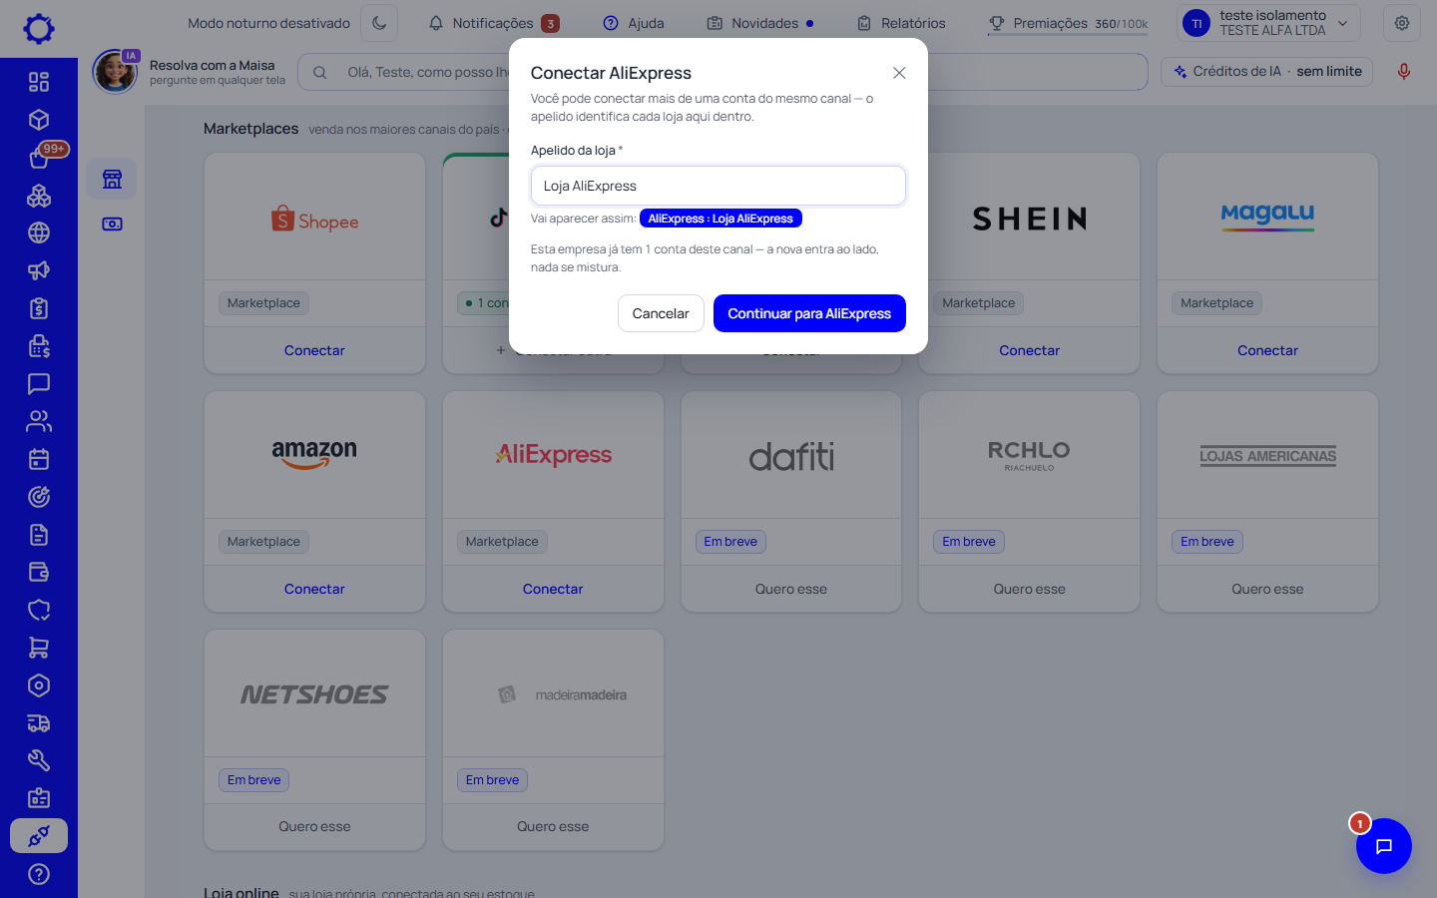The width and height of the screenshot is (1437, 898).
Task: Open the Ajuda menu item
Action: coord(634,23)
